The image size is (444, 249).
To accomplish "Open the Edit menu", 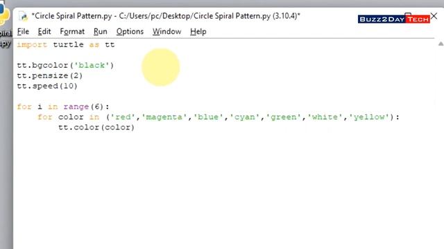I will coord(44,32).
